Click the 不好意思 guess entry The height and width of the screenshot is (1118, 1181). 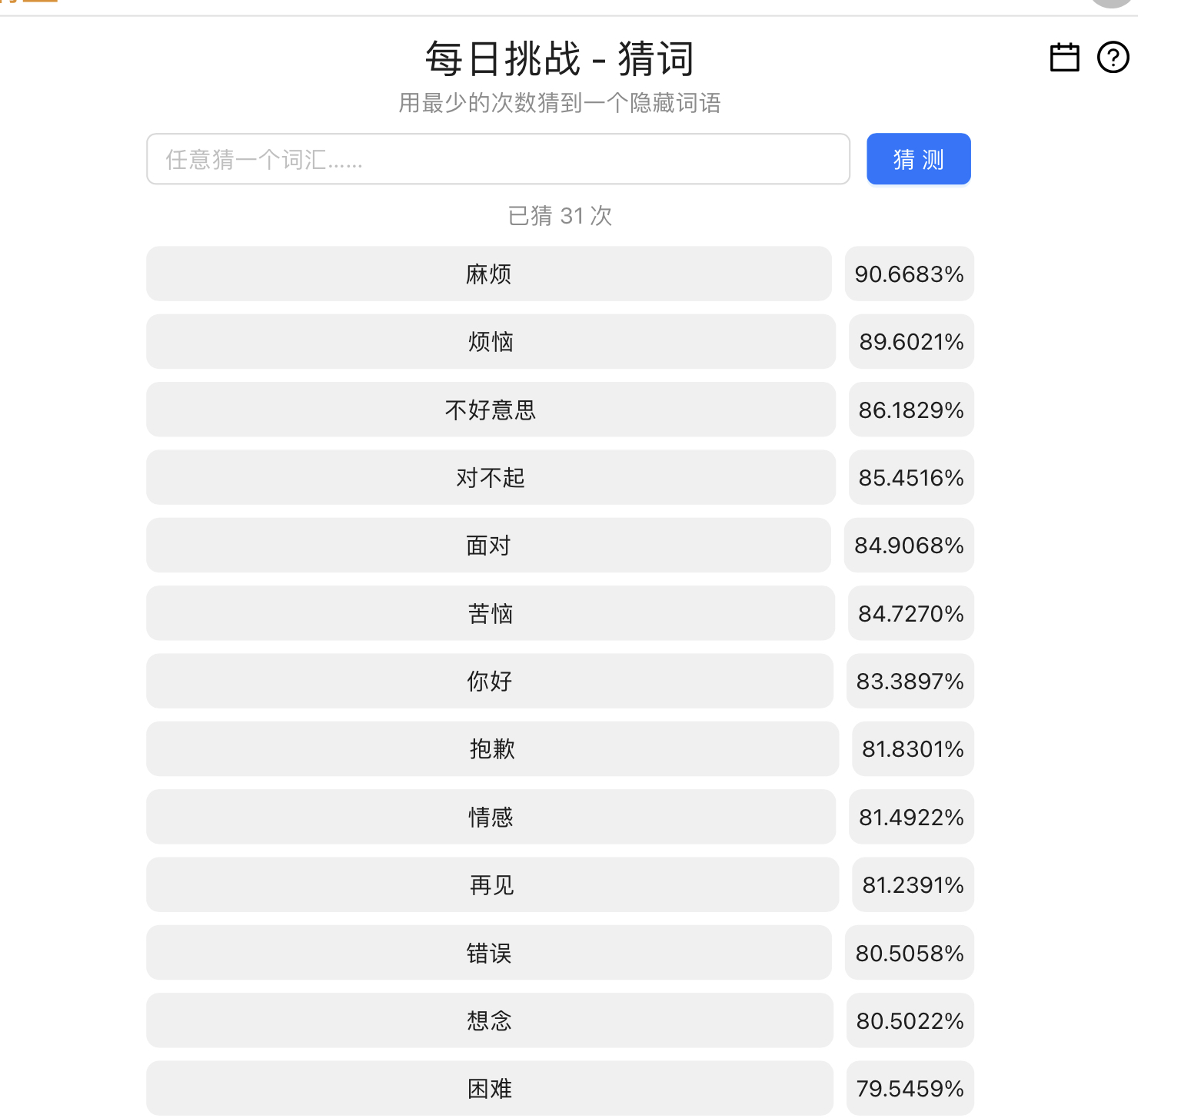(491, 410)
